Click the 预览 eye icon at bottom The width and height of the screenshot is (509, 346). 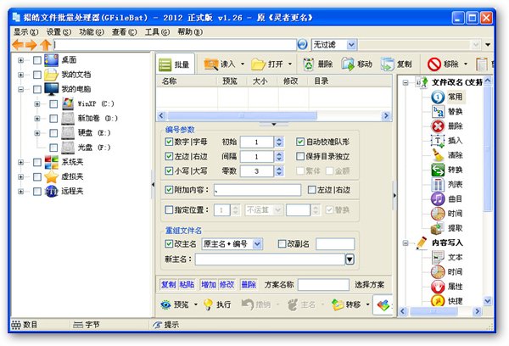(165, 304)
